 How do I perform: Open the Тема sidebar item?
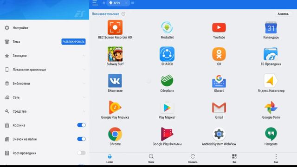pos(16,42)
